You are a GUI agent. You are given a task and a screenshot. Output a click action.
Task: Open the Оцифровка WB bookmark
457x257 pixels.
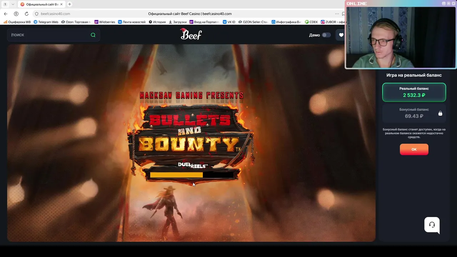17,22
